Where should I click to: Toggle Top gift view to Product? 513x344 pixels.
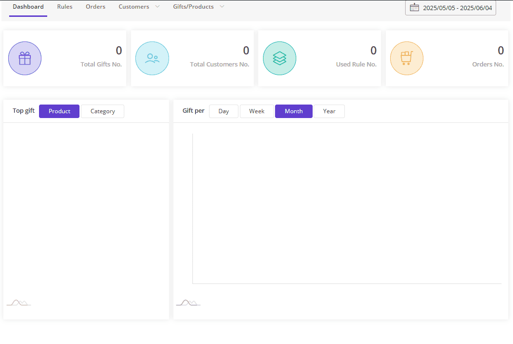point(59,111)
